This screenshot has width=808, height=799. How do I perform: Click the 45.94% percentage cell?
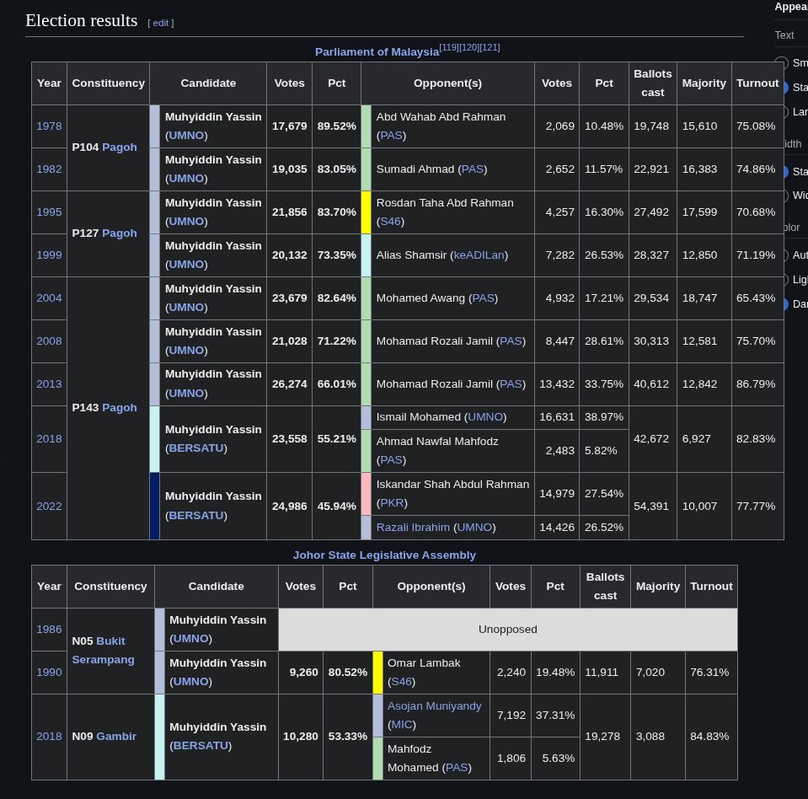click(x=336, y=507)
